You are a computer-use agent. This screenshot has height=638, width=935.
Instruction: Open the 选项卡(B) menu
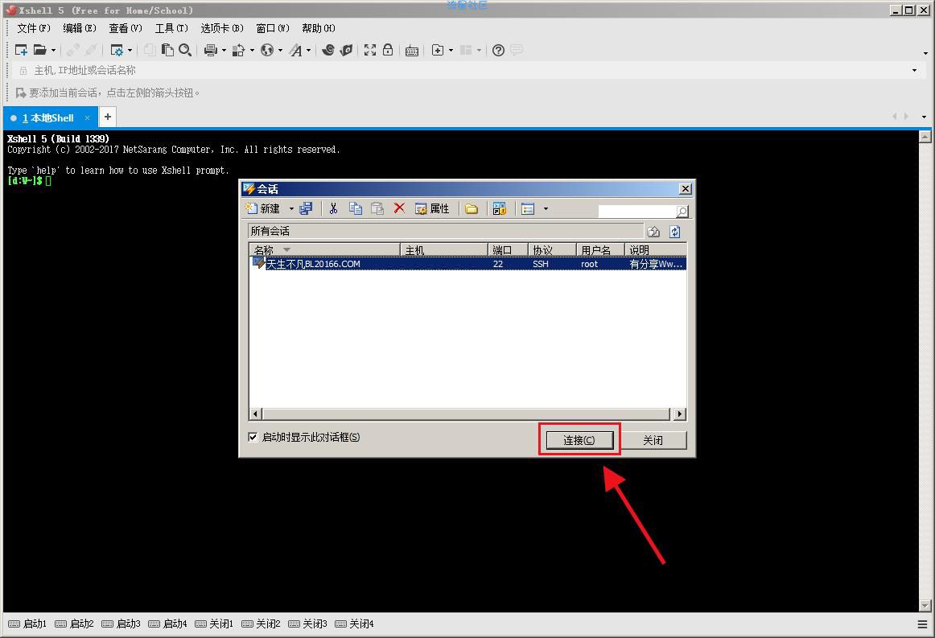(222, 28)
